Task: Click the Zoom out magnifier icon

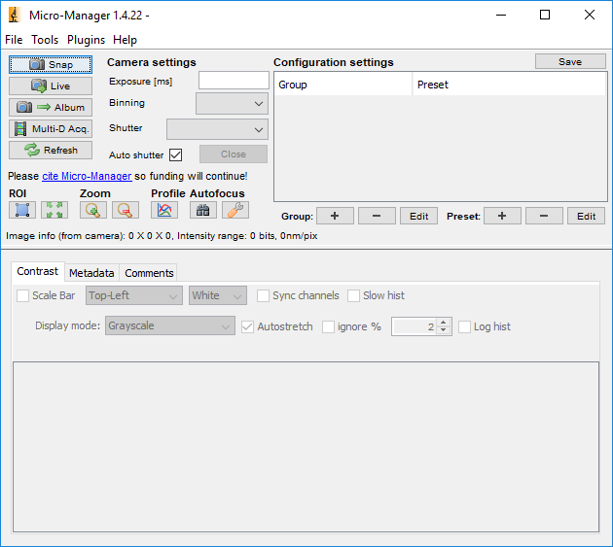Action: pyautogui.click(x=126, y=209)
